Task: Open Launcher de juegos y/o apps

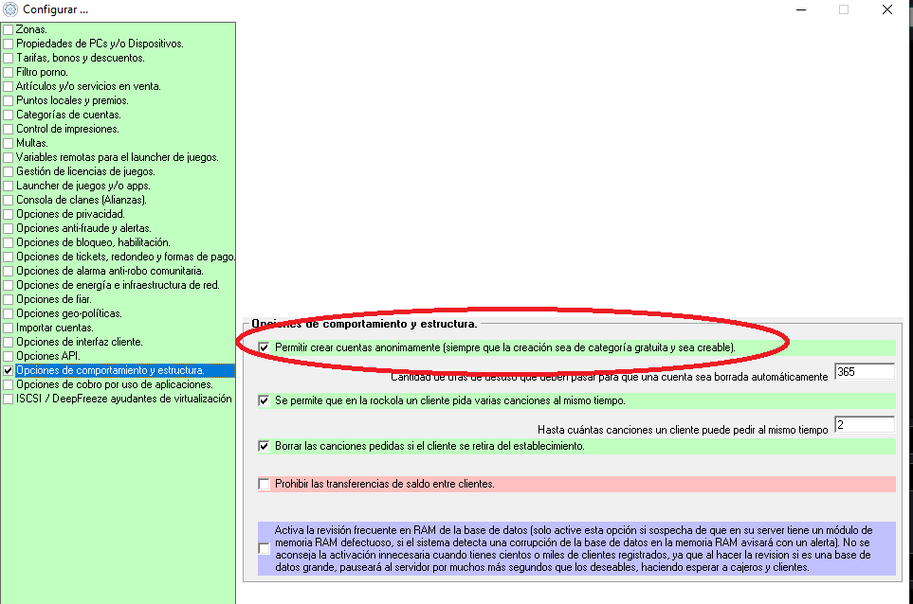Action: [83, 186]
